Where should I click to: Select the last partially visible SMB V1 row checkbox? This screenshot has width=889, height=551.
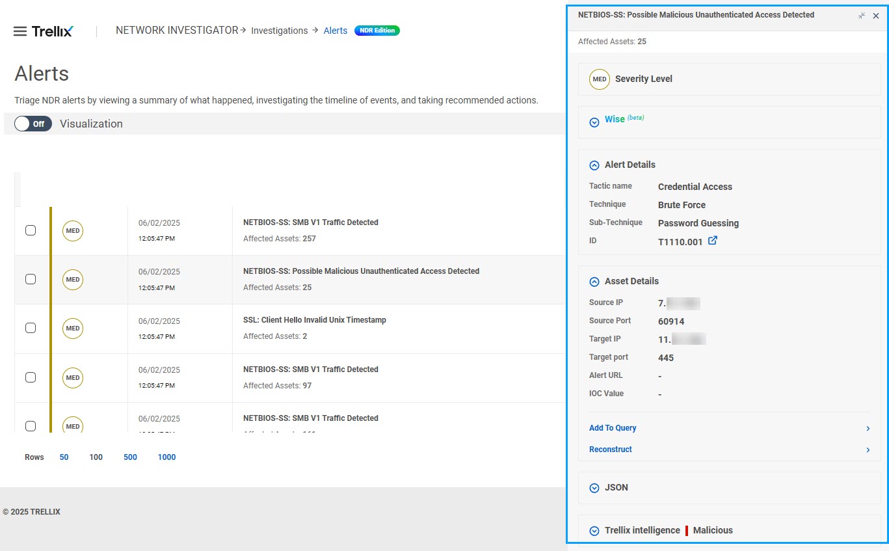click(31, 426)
